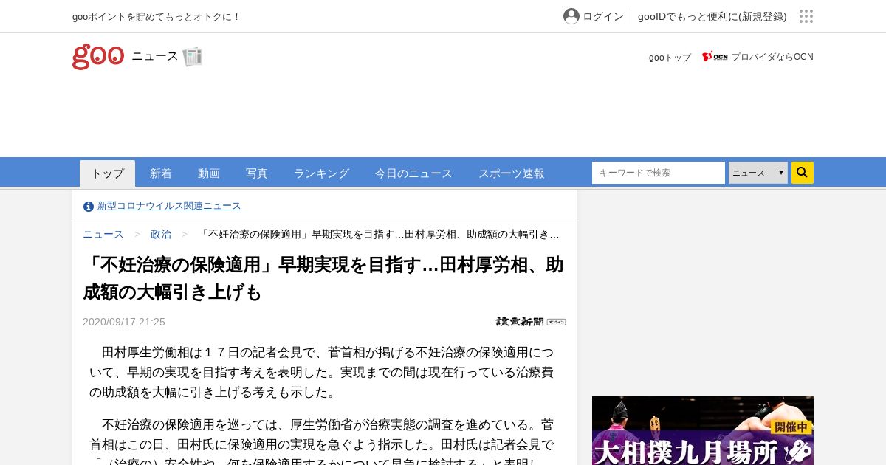
Task: Click gooIDでもっと便利に(新規登録) link
Action: click(x=712, y=16)
